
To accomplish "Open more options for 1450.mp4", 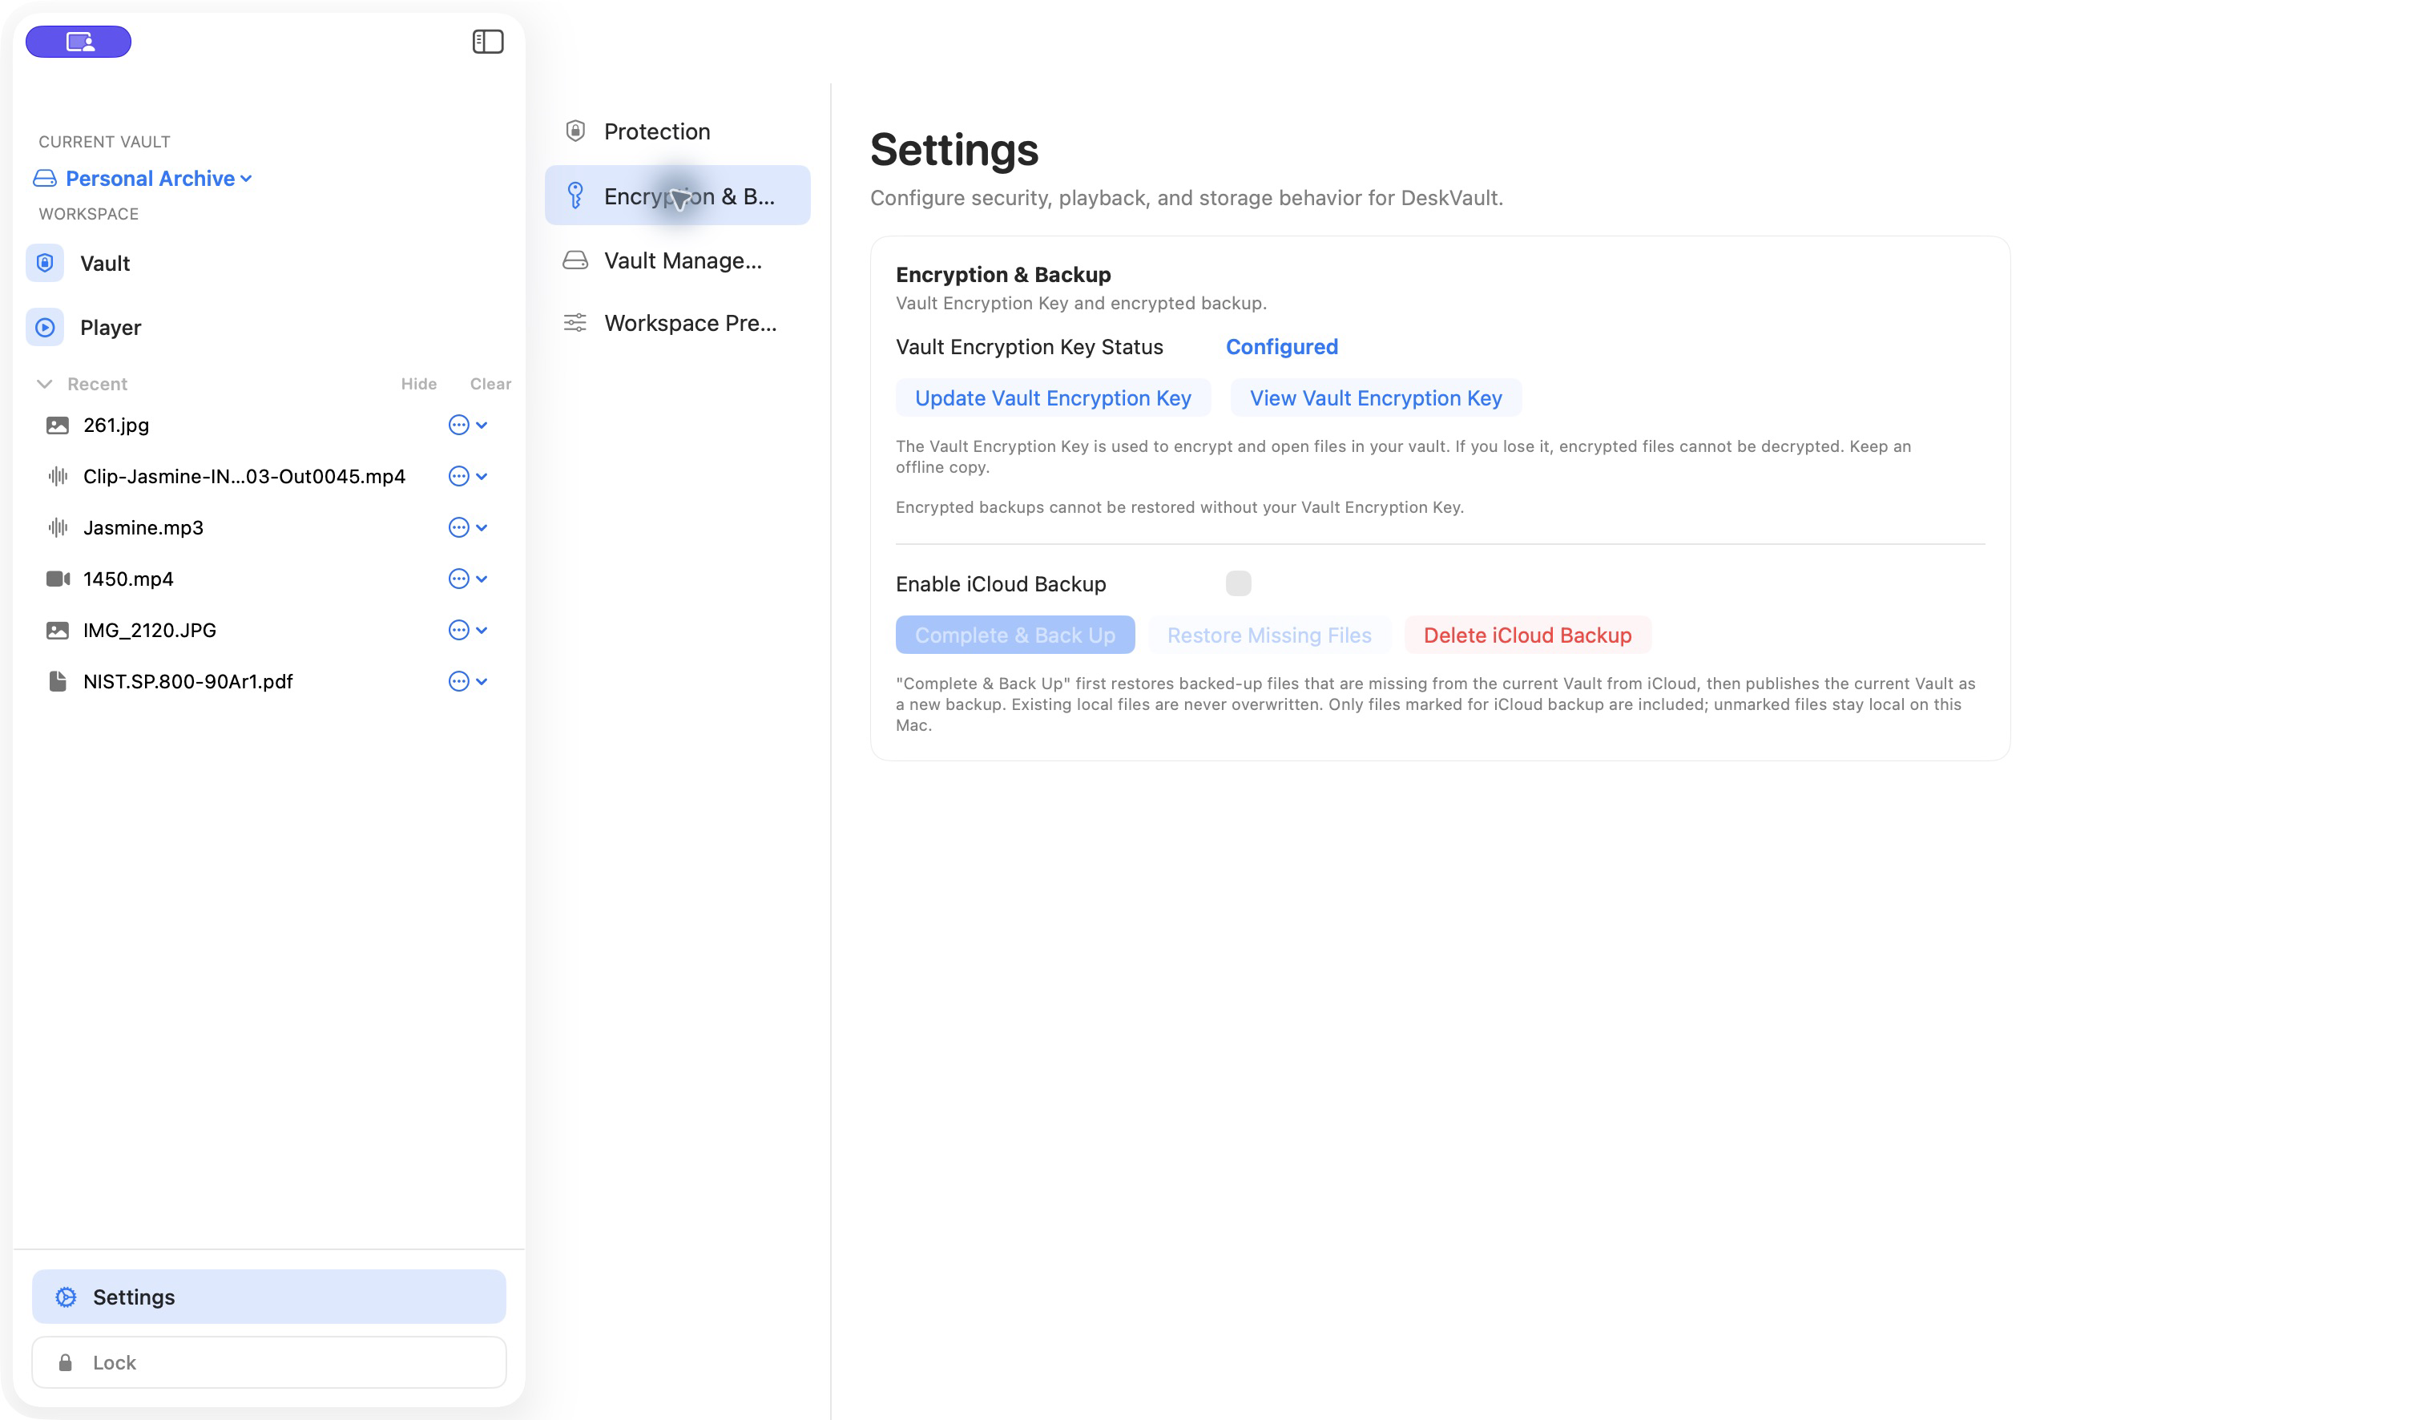I will tap(458, 579).
